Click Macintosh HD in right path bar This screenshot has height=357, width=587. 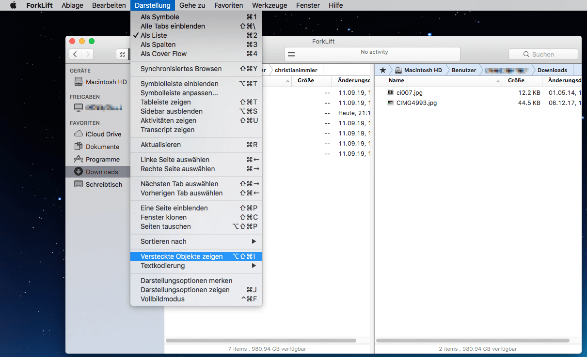click(x=419, y=70)
